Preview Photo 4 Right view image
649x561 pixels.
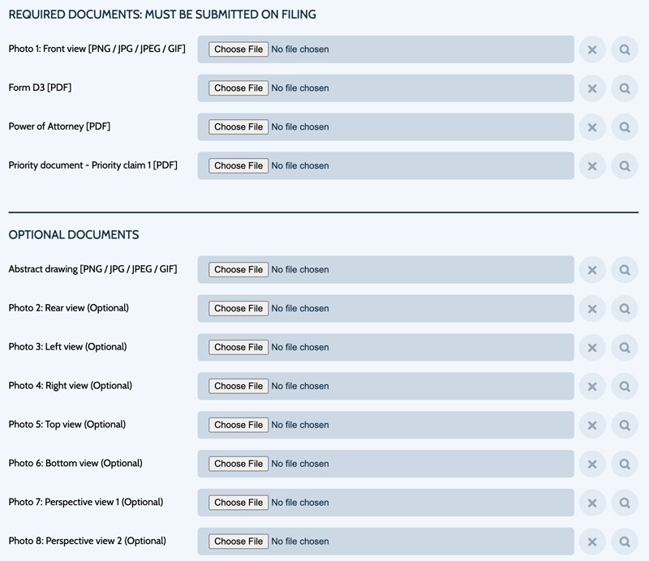[x=625, y=387]
